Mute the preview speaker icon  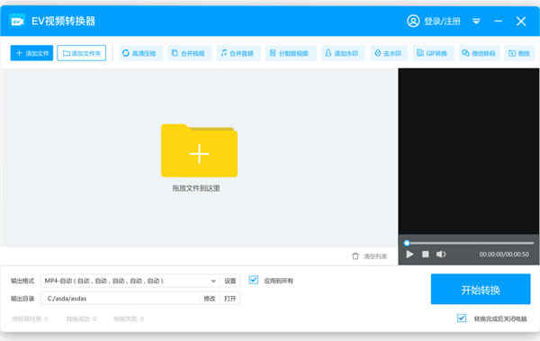point(441,255)
